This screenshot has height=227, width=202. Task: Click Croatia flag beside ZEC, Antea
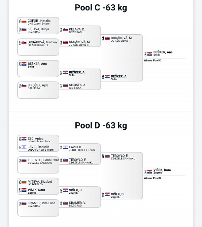24,139
